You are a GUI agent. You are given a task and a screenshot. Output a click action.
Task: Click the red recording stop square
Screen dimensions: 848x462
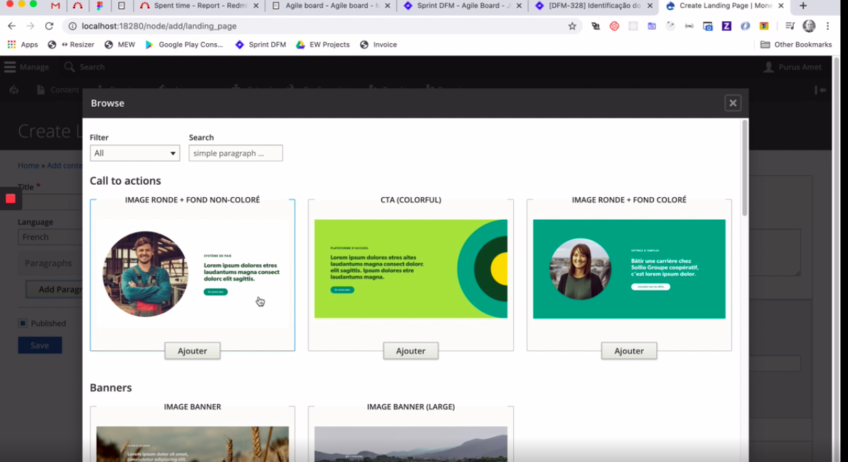[10, 198]
